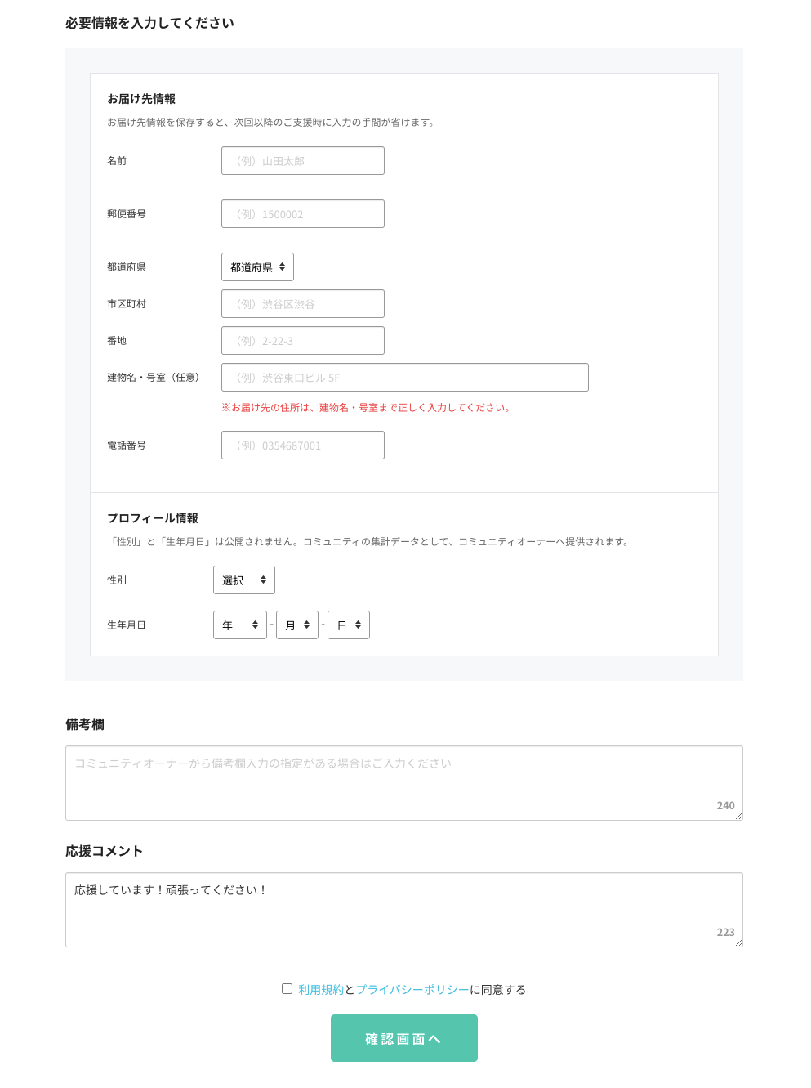
Task: Click the 郵便番号 label
Action: click(x=127, y=214)
